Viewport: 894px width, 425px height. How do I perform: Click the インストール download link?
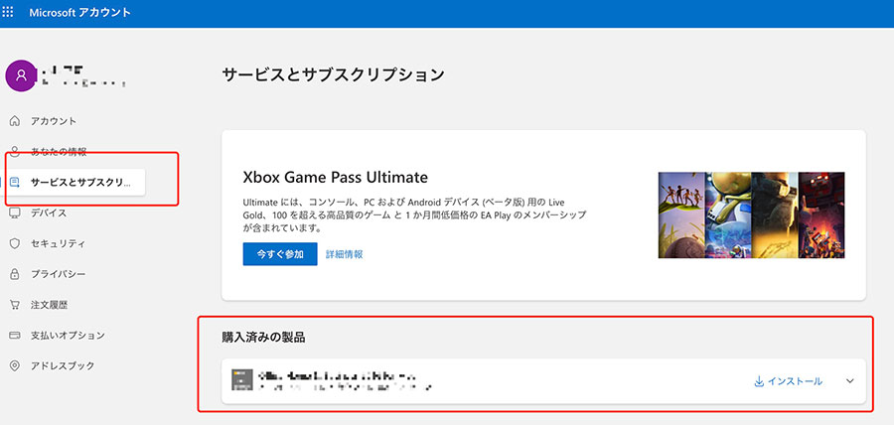pos(789,381)
